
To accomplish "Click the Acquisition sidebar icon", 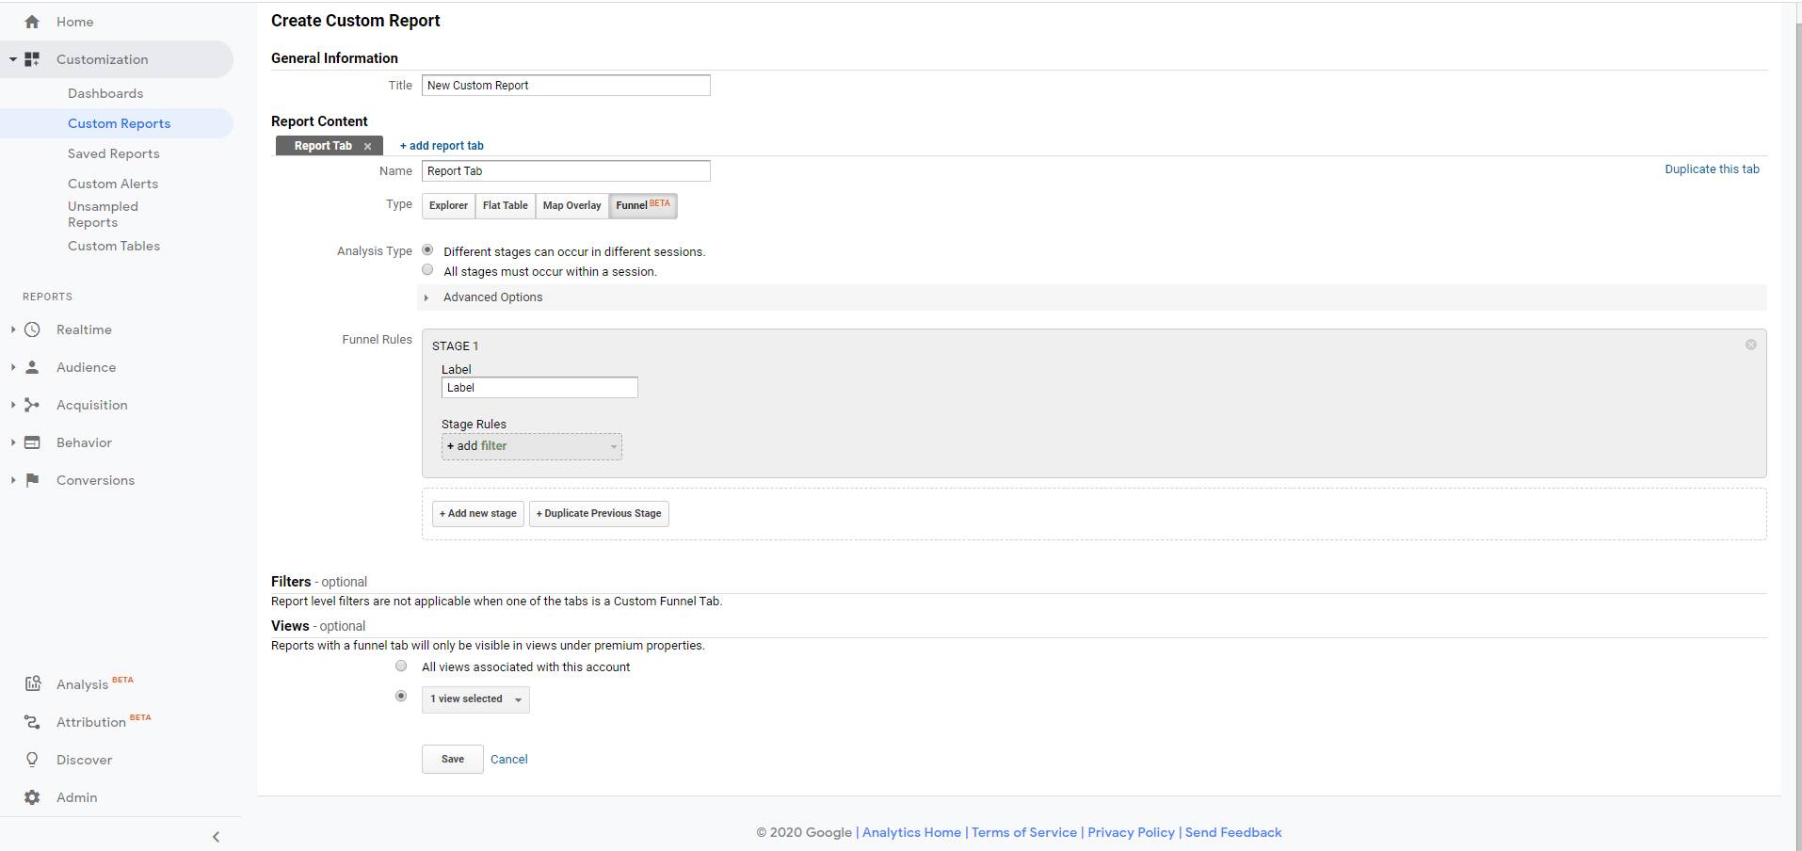I will click(x=32, y=405).
